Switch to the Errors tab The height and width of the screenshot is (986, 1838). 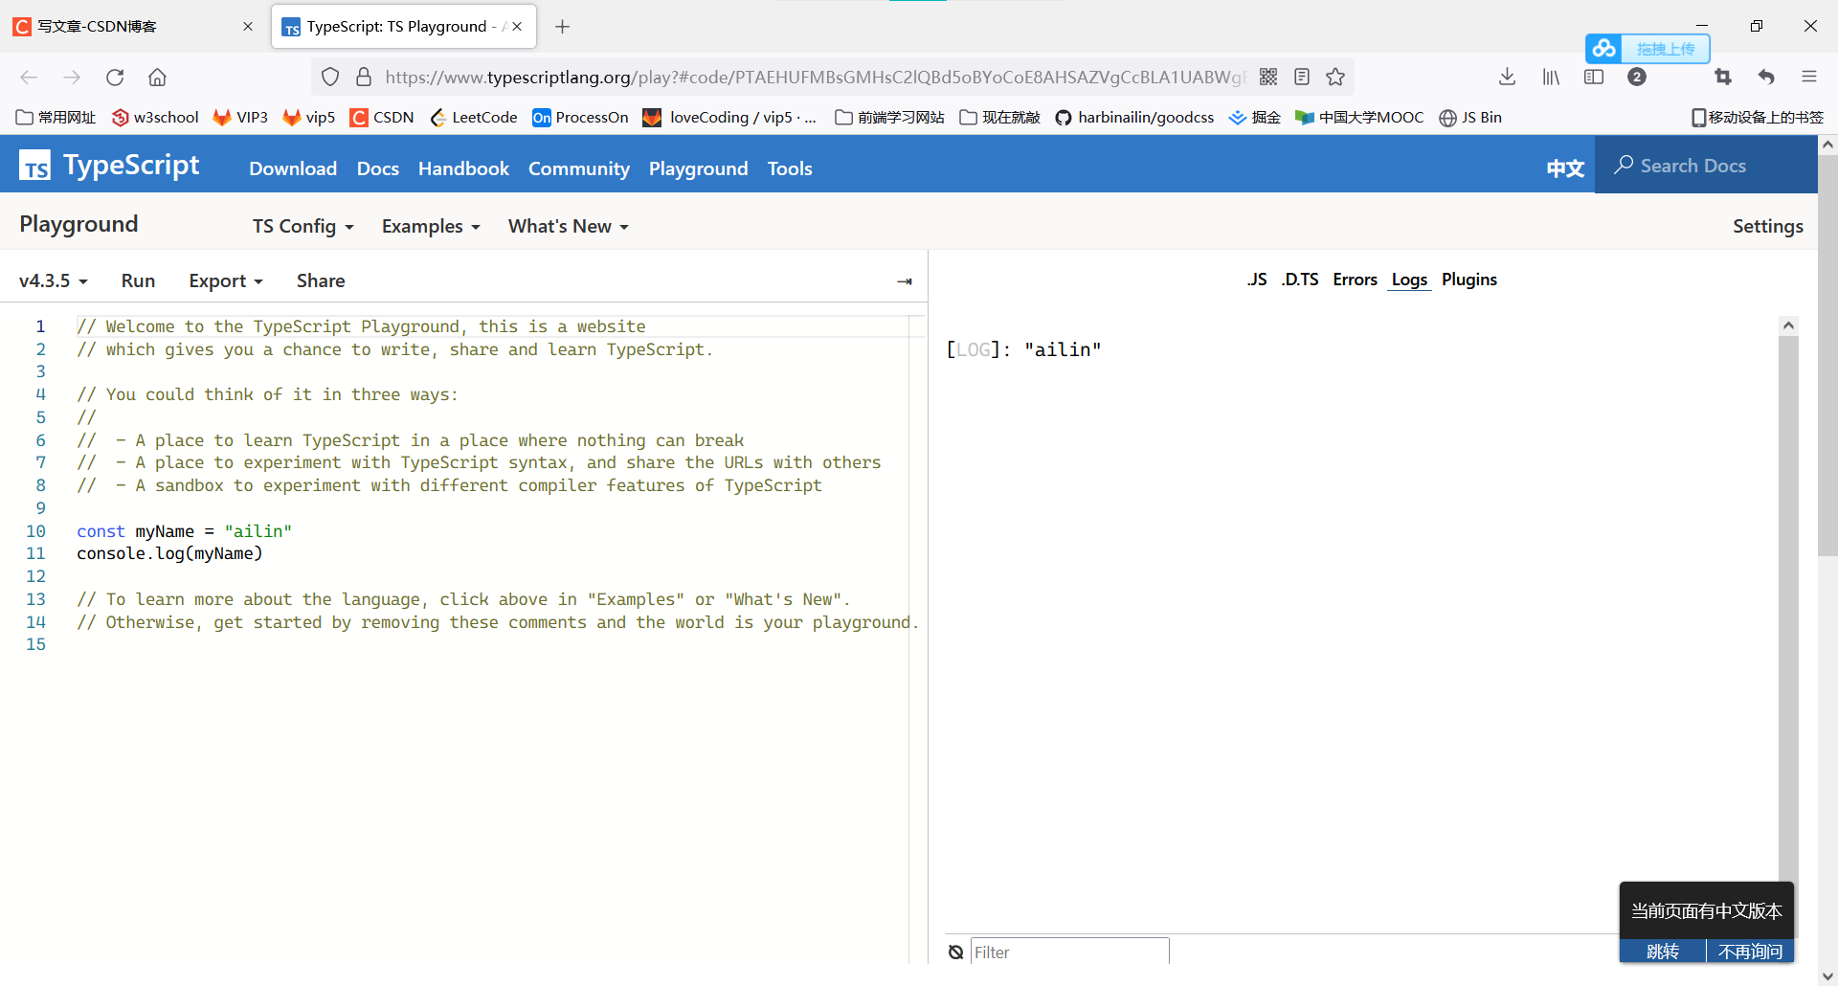pyautogui.click(x=1355, y=280)
